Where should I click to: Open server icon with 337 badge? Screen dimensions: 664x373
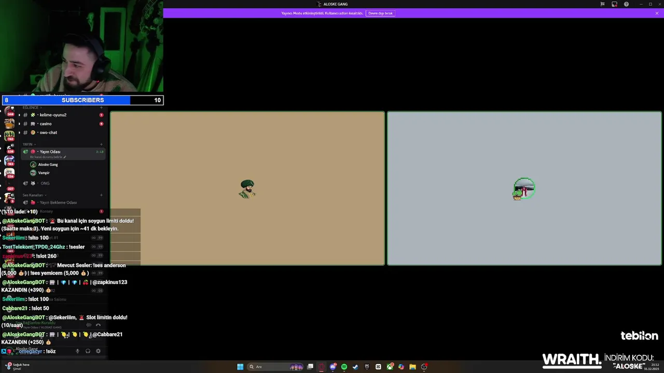point(9,186)
